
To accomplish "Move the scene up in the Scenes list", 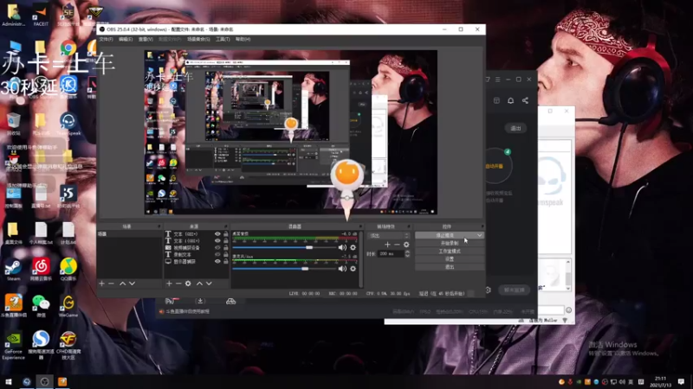I will tap(122, 284).
